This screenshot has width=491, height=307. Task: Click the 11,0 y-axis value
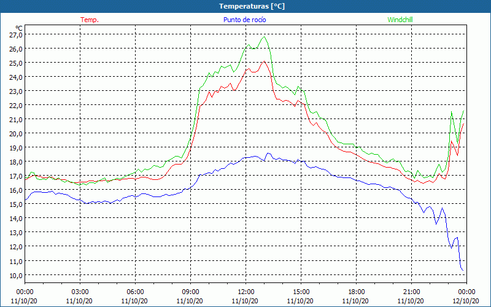pyautogui.click(x=16, y=261)
